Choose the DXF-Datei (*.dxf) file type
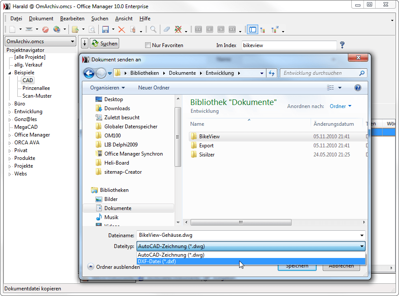399x296 pixels. (251, 261)
